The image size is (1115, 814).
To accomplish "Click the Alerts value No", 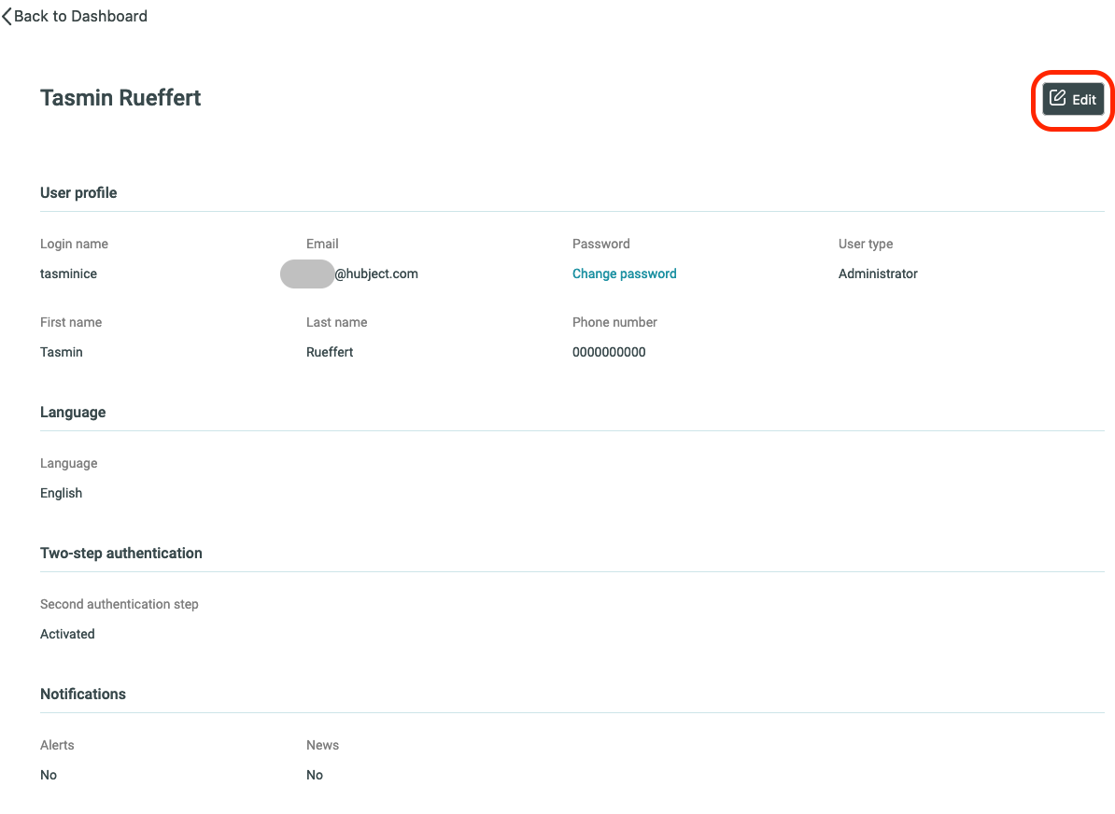I will pos(49,775).
